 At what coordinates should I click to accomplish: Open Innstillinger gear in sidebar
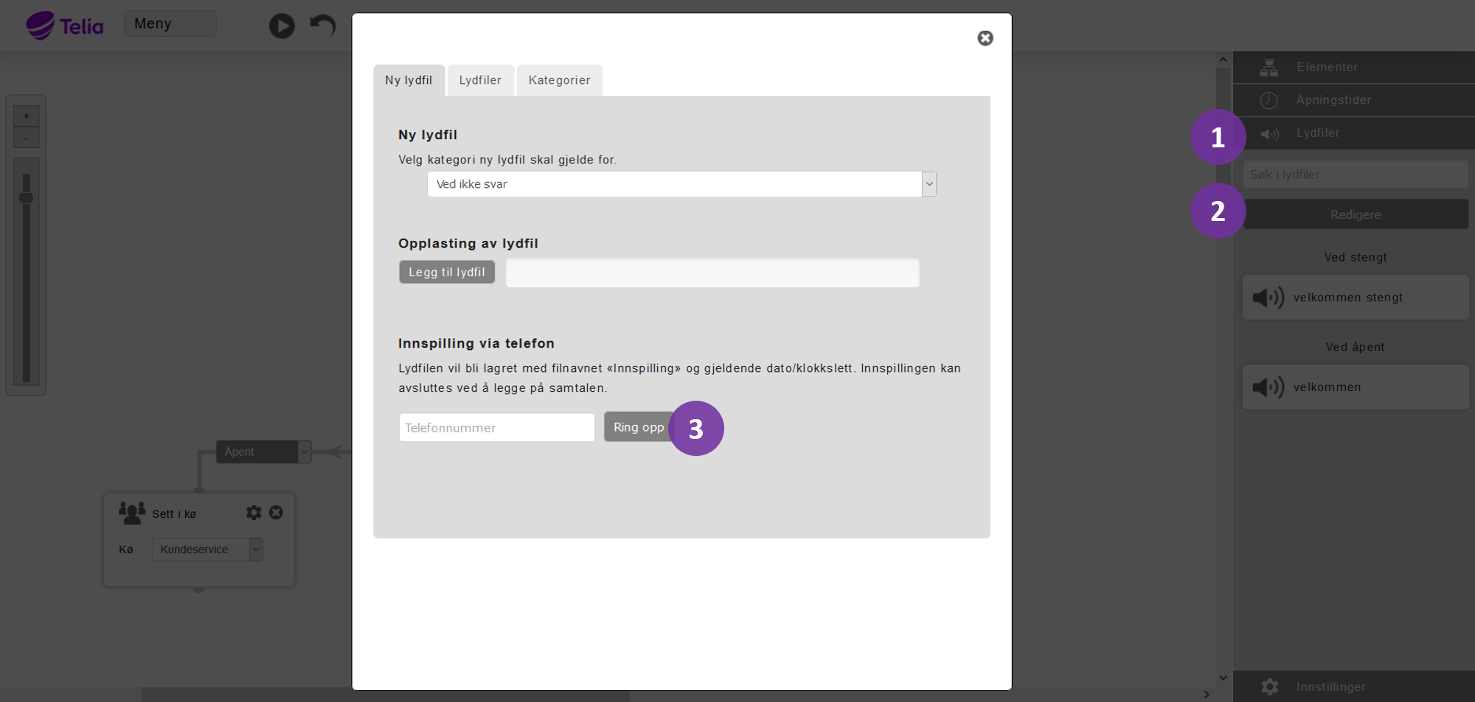pyautogui.click(x=1269, y=687)
